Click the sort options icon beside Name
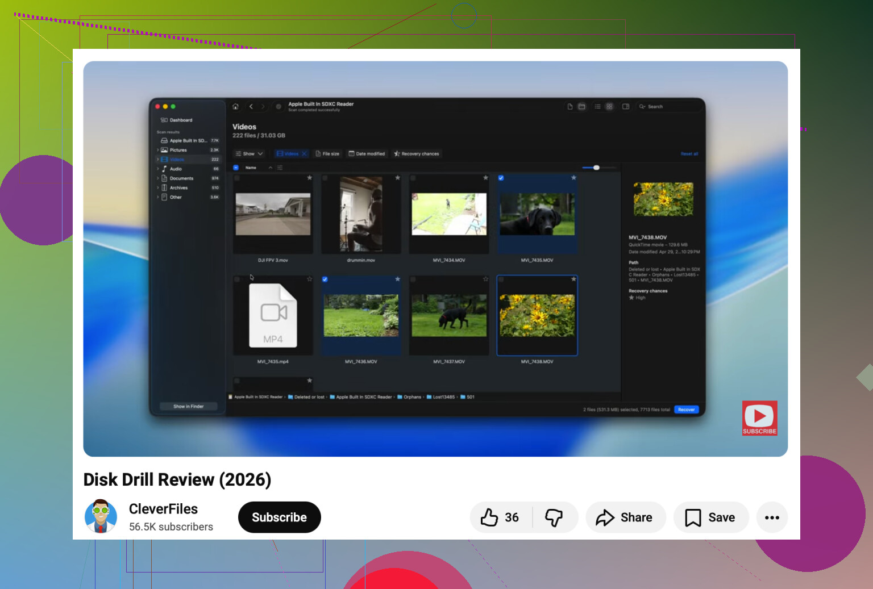 pyautogui.click(x=280, y=168)
